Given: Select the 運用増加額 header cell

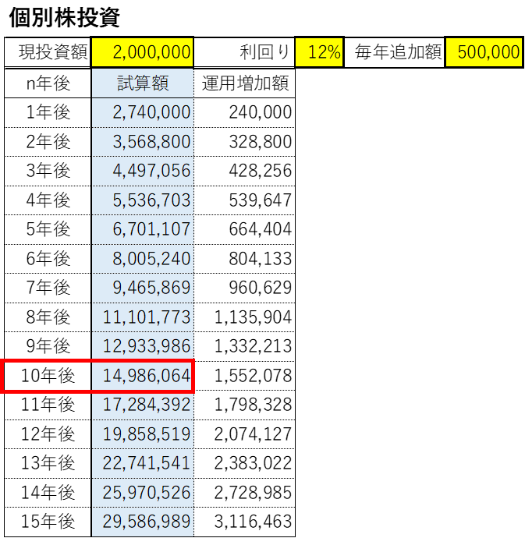Looking at the screenshot, I should point(244,83).
